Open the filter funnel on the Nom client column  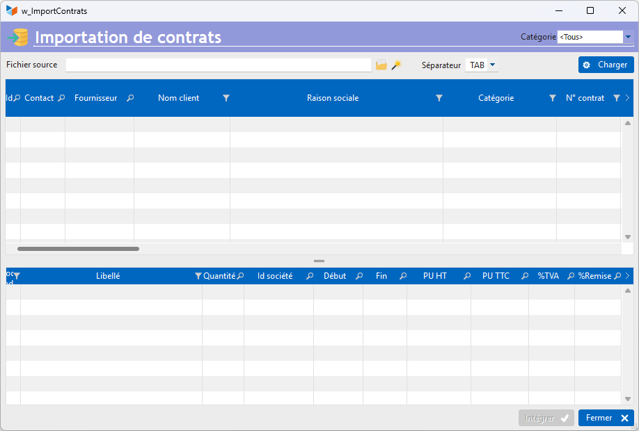pos(226,98)
